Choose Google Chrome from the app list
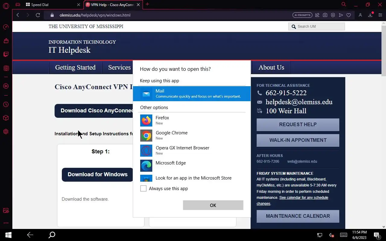This screenshot has height=241, width=386. pos(192,136)
